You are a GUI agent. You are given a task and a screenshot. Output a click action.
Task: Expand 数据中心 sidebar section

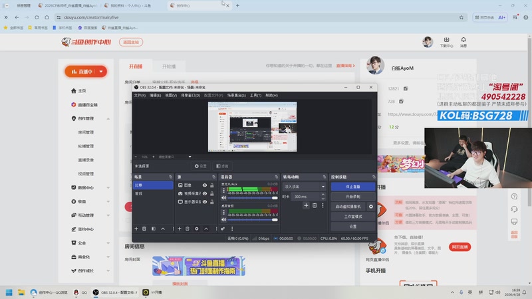click(x=108, y=187)
